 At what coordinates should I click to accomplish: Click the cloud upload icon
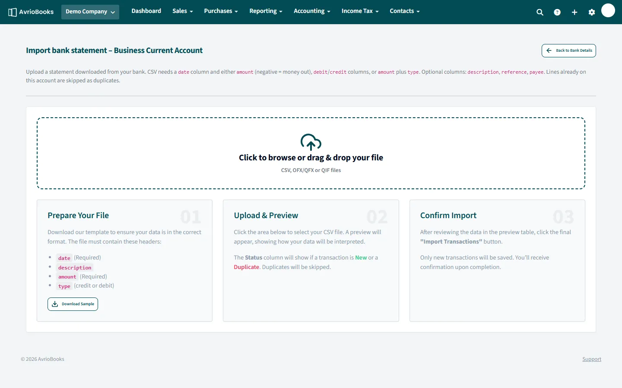coord(311,142)
